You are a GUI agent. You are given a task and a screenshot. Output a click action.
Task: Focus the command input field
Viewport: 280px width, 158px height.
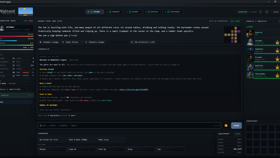click(x=129, y=126)
